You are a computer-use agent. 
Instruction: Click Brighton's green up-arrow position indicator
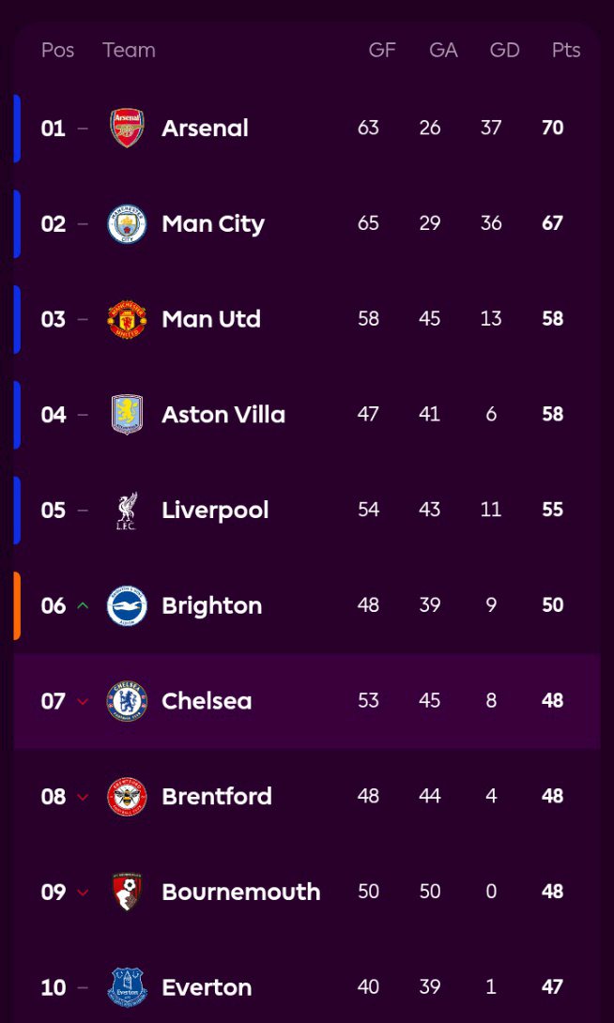tap(83, 605)
